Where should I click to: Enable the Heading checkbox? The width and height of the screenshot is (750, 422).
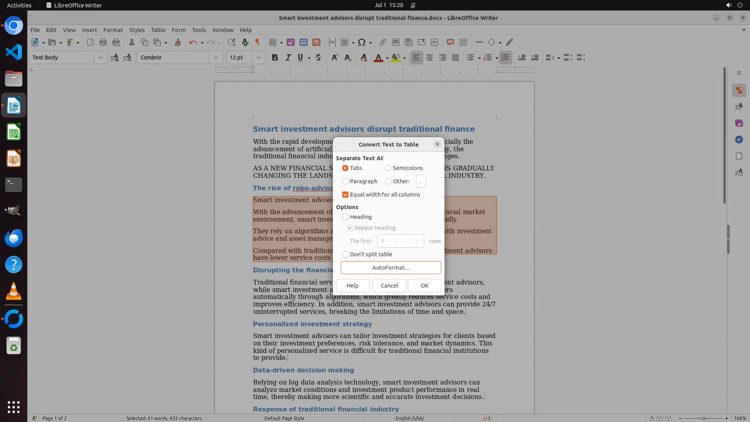345,217
